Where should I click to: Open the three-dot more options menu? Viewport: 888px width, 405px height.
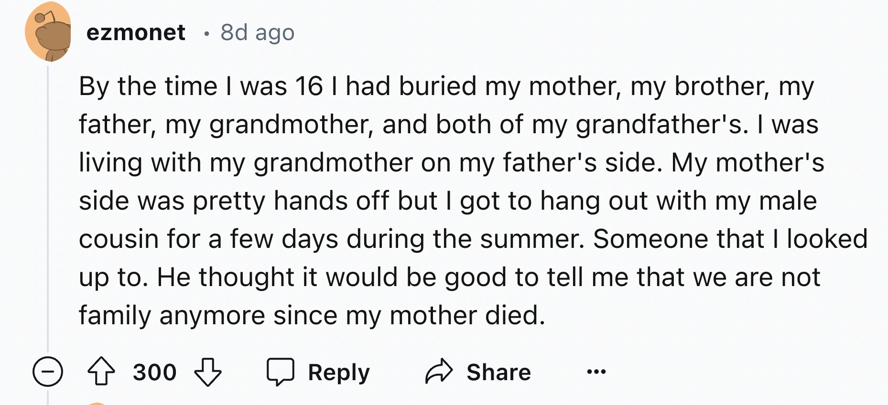coord(596,372)
